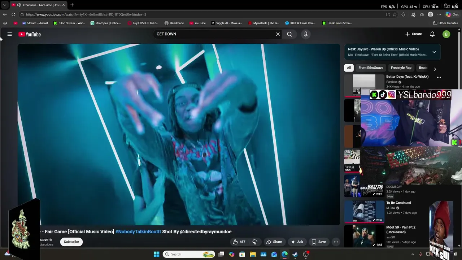The width and height of the screenshot is (462, 260).
Task: Open the KICK & Cross Real bookmark
Action: (300, 23)
